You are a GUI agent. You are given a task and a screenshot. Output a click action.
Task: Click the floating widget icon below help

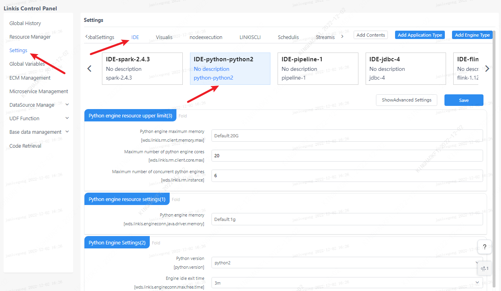pos(484,268)
